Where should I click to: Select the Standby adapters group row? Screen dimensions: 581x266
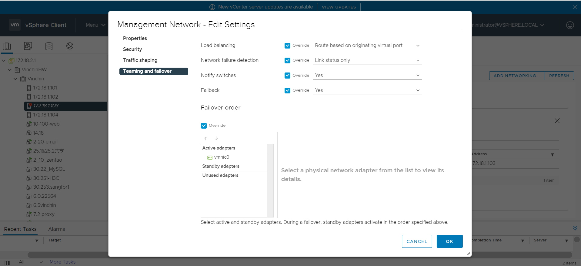pos(234,167)
